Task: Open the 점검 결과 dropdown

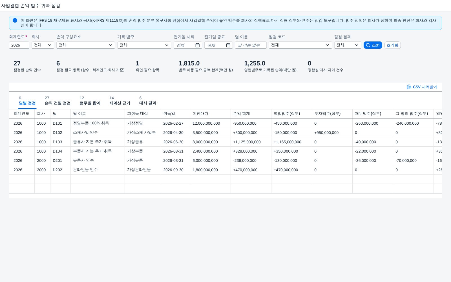Action: 348,45
